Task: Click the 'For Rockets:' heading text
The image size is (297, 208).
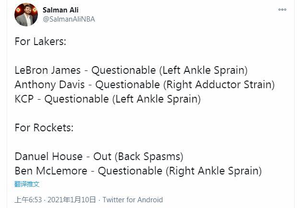Action: tap(44, 127)
